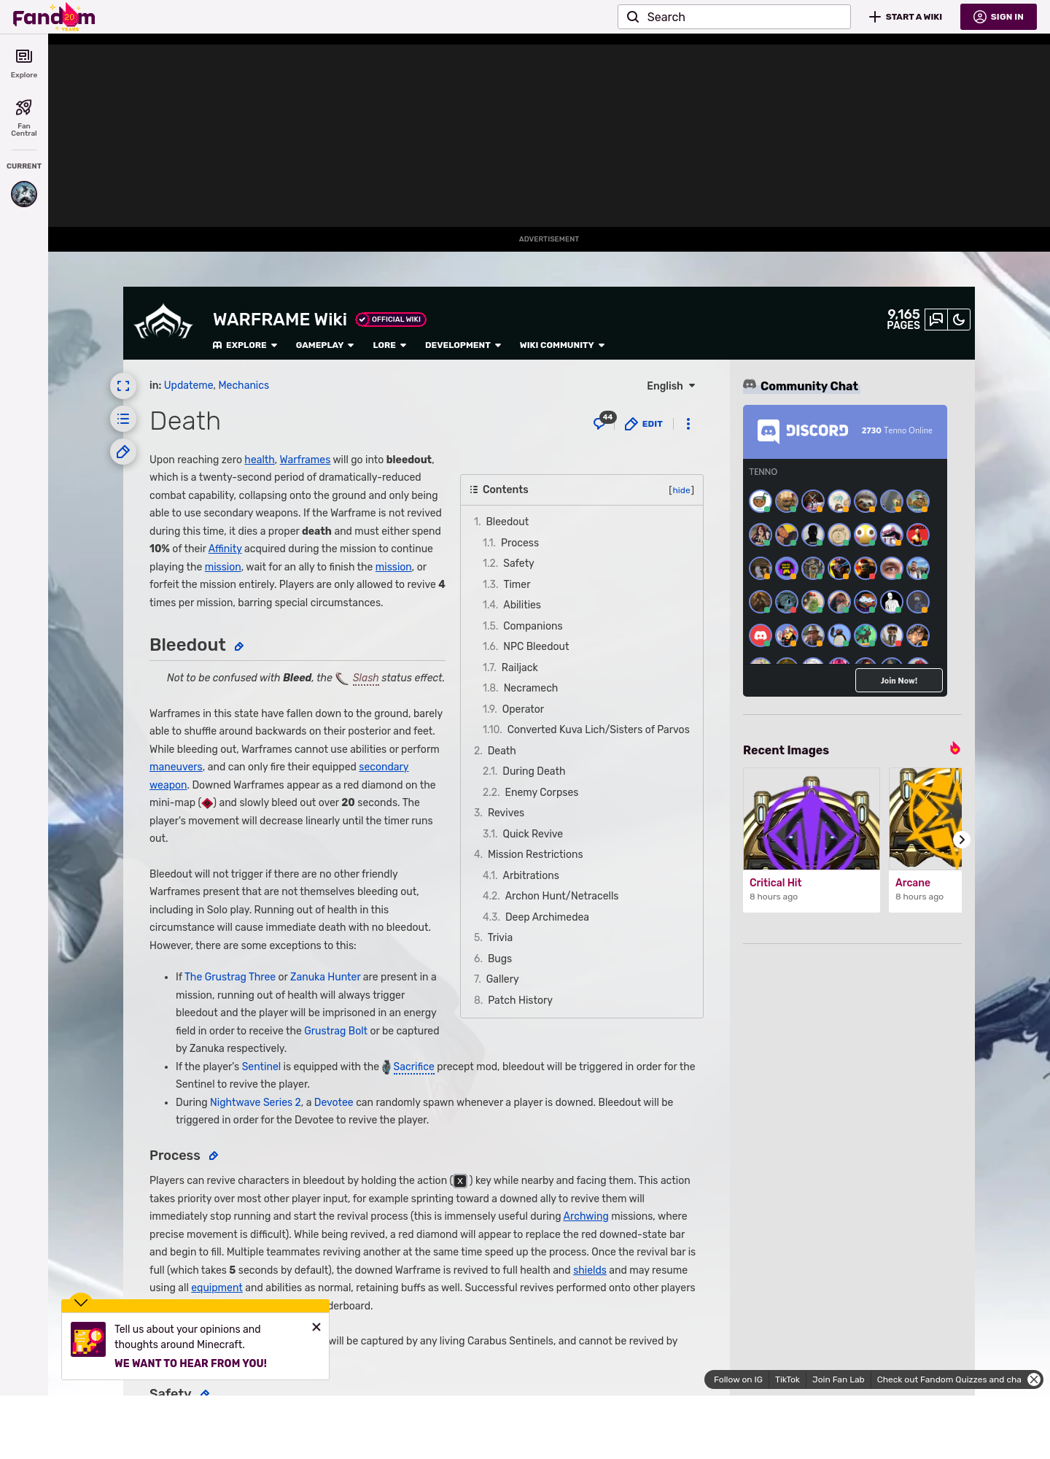Collapse the survey yellow chevron tab
Image resolution: width=1050 pixels, height=1459 pixels.
pyautogui.click(x=81, y=1302)
